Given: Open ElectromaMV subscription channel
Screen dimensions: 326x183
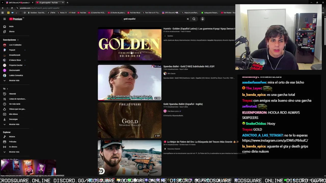Looking at the screenshot, I should [x=14, y=70].
